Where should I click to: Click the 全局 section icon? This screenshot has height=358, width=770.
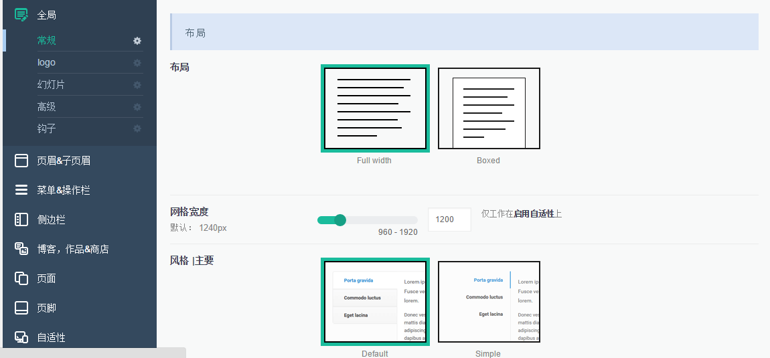click(21, 15)
